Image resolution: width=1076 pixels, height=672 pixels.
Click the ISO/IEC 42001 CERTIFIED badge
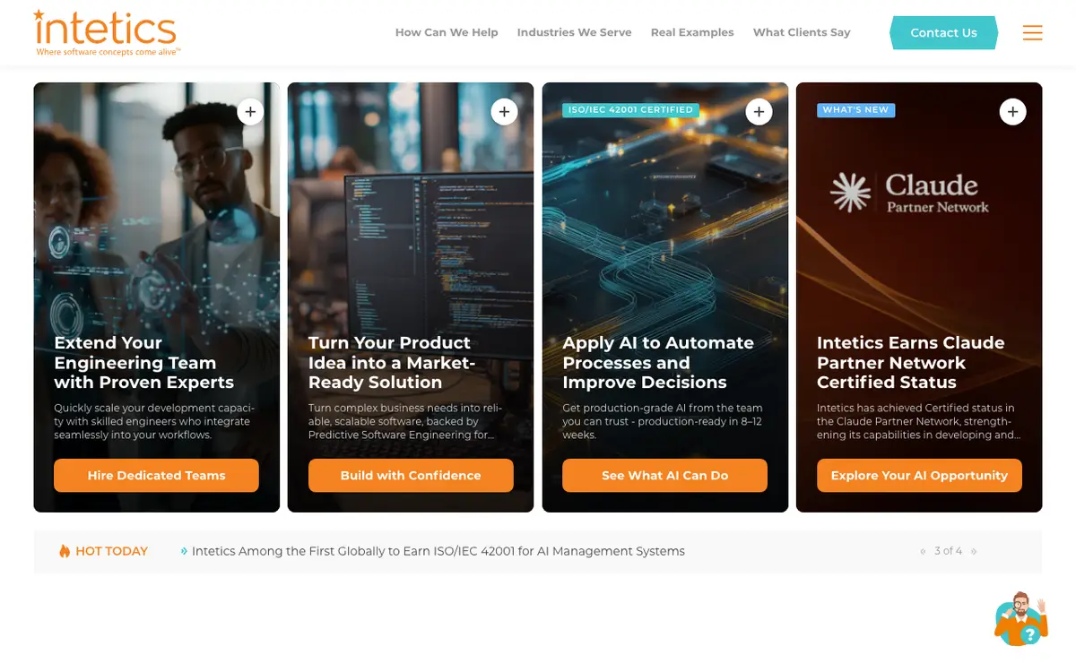pos(630,110)
